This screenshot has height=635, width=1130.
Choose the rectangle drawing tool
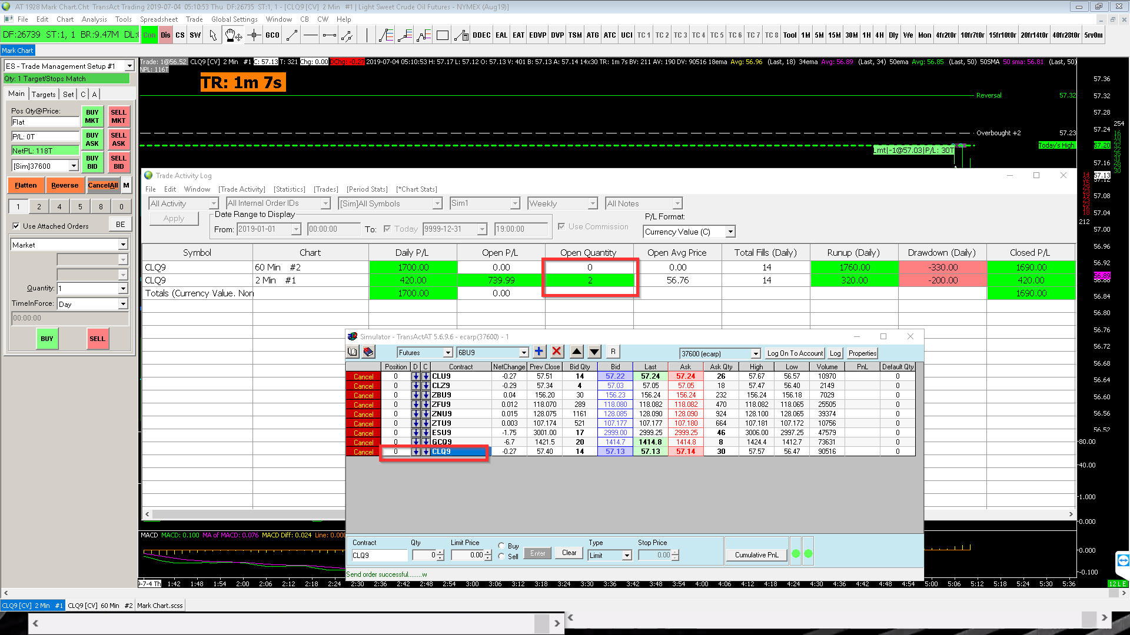click(x=443, y=35)
